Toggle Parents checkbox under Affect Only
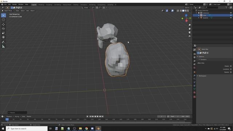Image resolution: width=233 pixels, height=131 pixels. [x=231, y=72]
